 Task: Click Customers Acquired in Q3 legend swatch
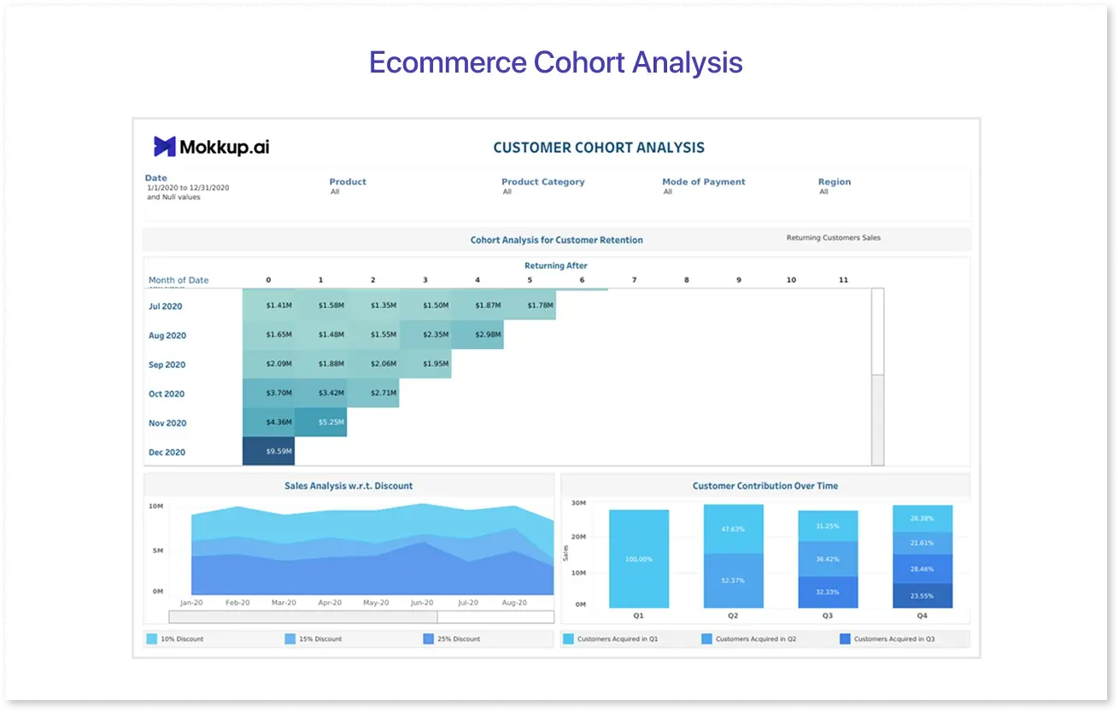tap(845, 639)
